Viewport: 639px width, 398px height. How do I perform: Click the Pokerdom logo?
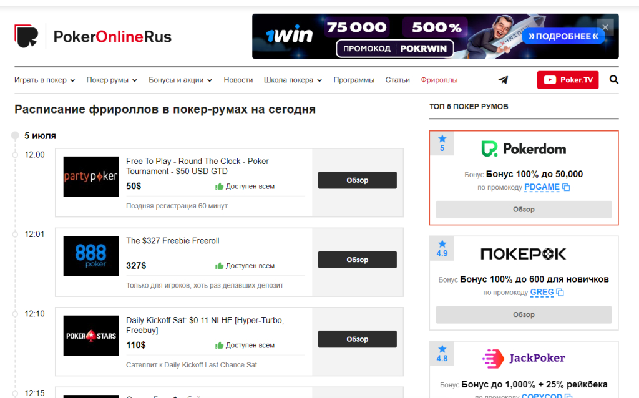pyautogui.click(x=524, y=148)
